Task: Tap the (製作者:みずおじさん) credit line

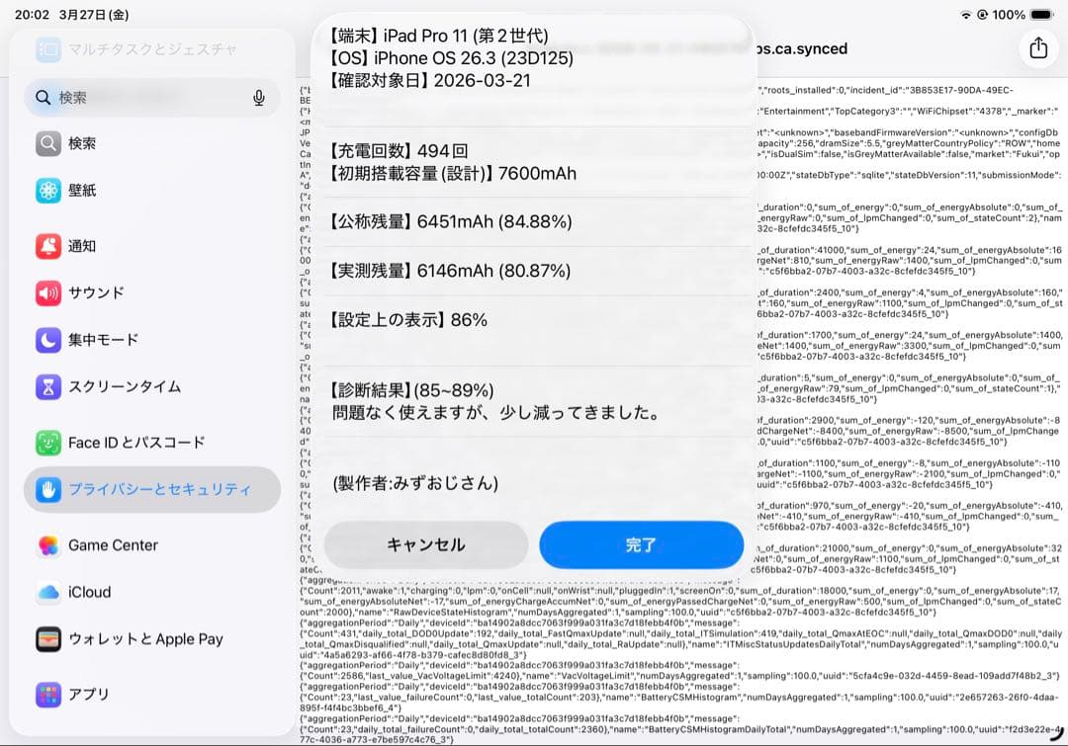Action: click(x=415, y=483)
